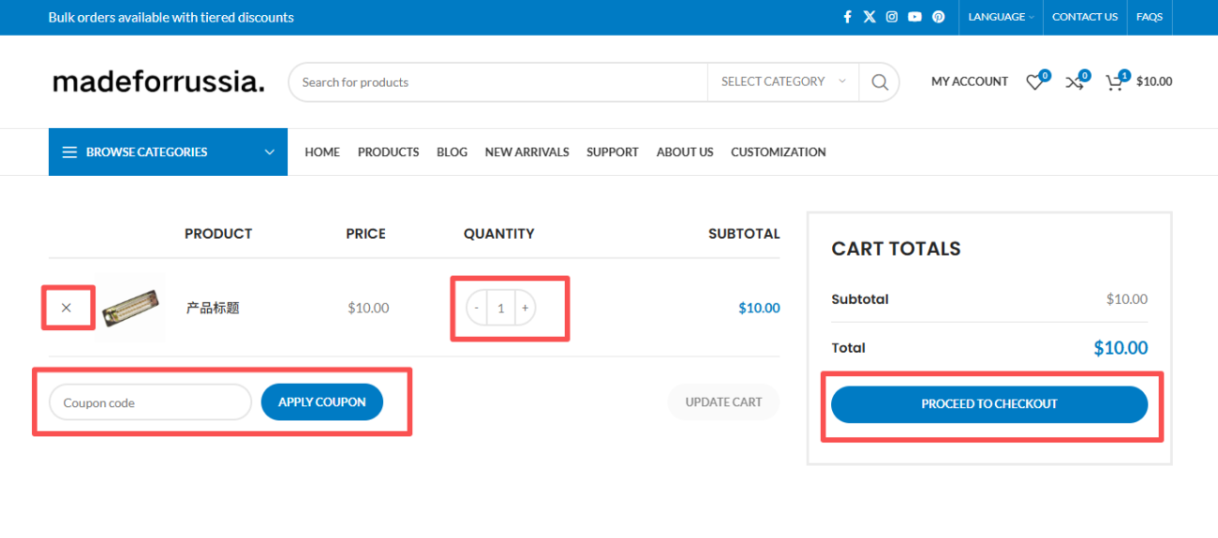
Task: Open the Language dropdown
Action: [x=1001, y=17]
